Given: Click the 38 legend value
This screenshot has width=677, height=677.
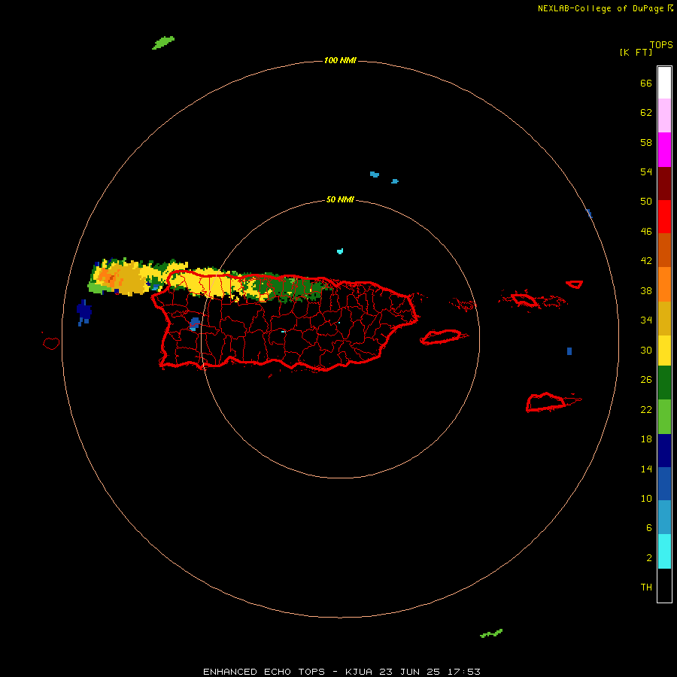Looking at the screenshot, I should [646, 291].
